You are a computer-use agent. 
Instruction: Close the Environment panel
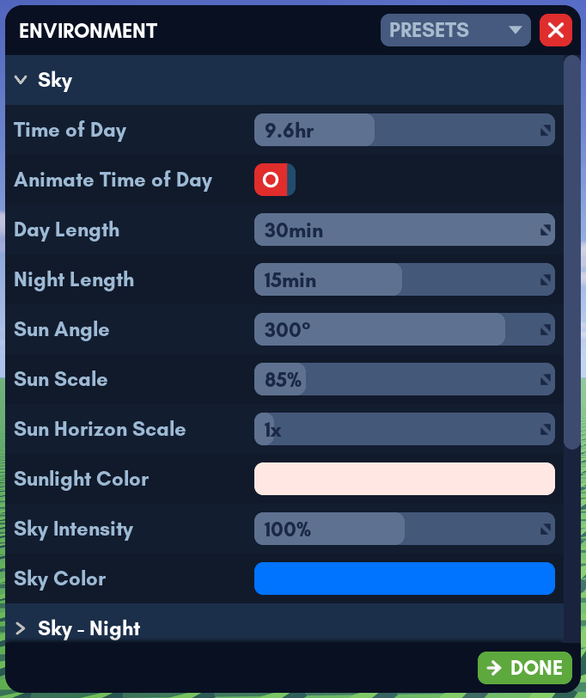point(556,30)
